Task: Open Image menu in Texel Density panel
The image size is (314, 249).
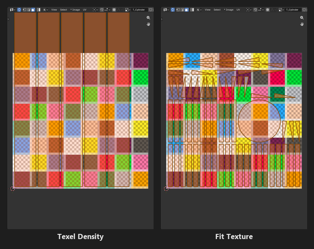Action: pyautogui.click(x=75, y=9)
